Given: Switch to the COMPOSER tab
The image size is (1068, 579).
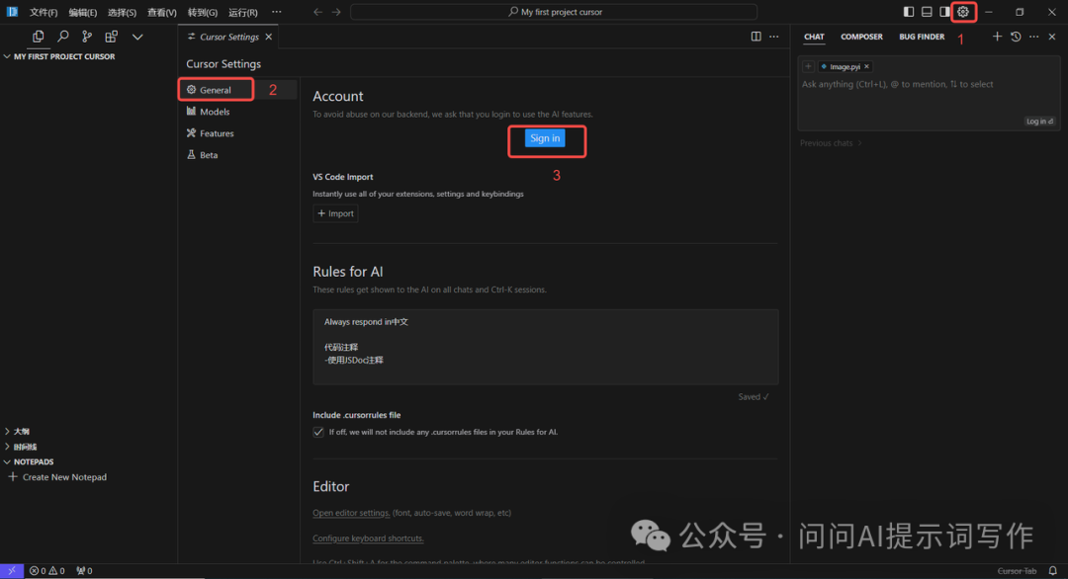Looking at the screenshot, I should click(861, 37).
